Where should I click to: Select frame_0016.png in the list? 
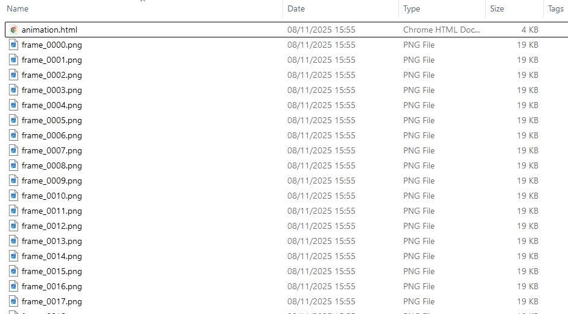coord(52,286)
